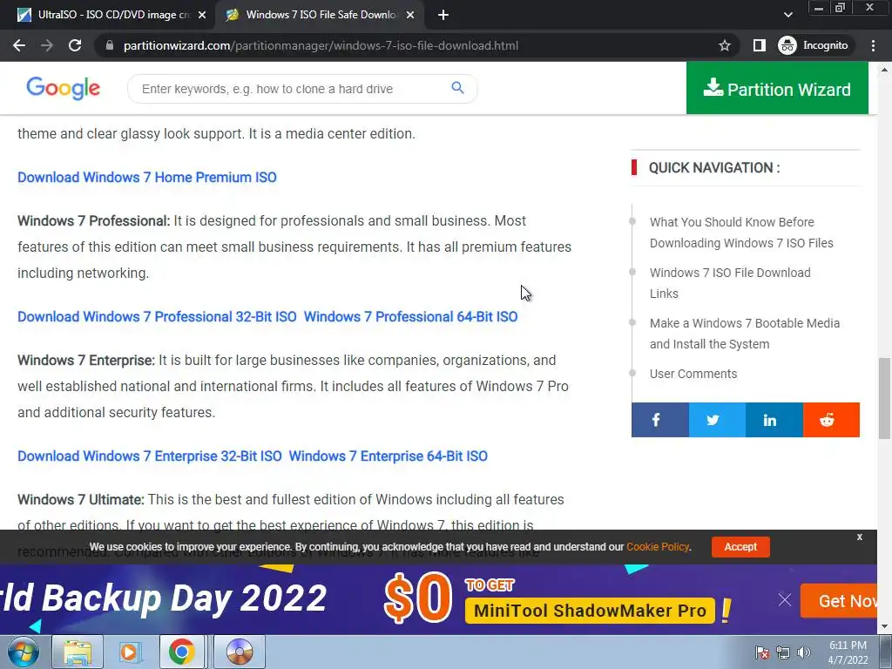Open Windows 7 Enterprise 64-Bit ISO link
This screenshot has width=892, height=669.
(x=388, y=456)
